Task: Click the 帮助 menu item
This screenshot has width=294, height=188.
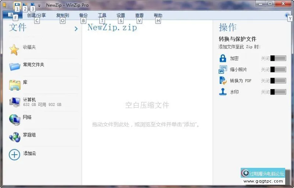Action: click(x=158, y=15)
